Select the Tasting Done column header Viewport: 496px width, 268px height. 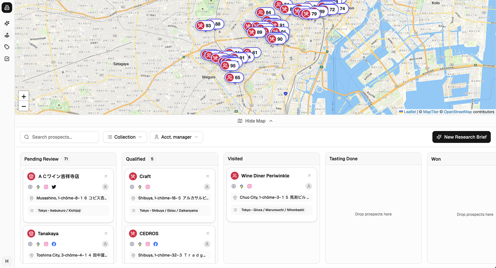[x=343, y=159]
